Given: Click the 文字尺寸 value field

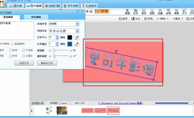Looking at the screenshot, I should [x=52, y=37].
